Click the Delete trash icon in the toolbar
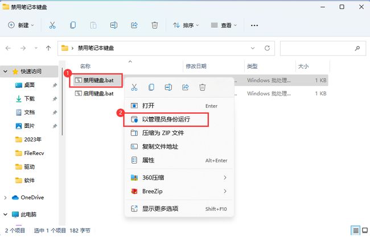Image resolution: width=370 pixels, height=238 pixels. click(x=155, y=25)
